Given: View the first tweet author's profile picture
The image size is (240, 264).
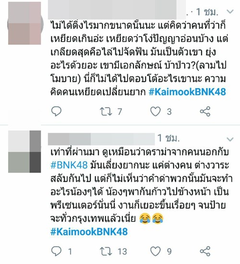Looking at the screenshot, I should coord(24,23).
